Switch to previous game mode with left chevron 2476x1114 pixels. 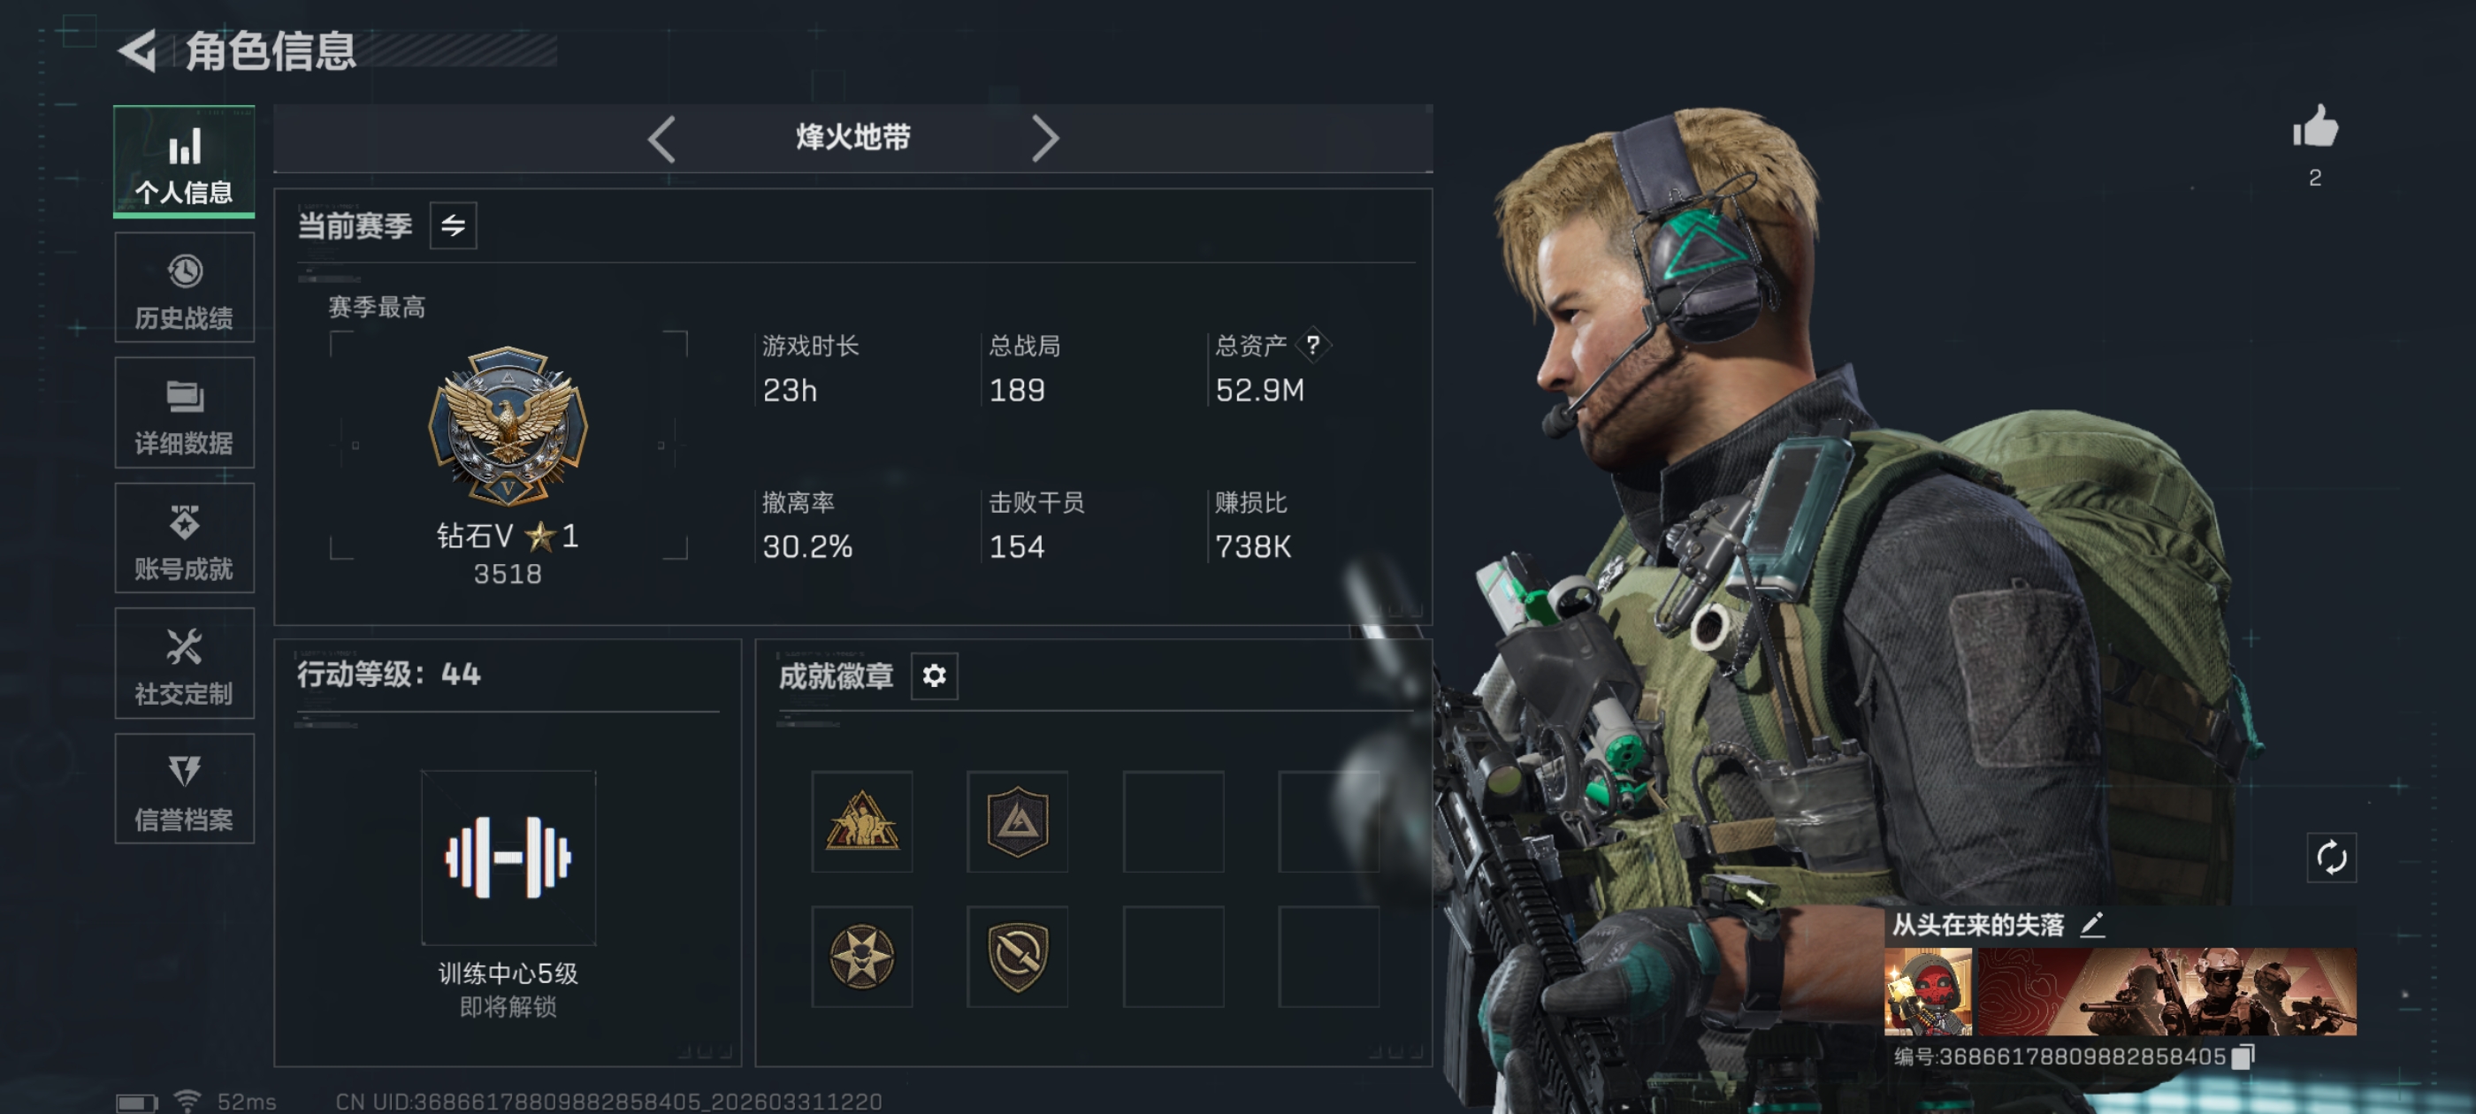tap(662, 139)
